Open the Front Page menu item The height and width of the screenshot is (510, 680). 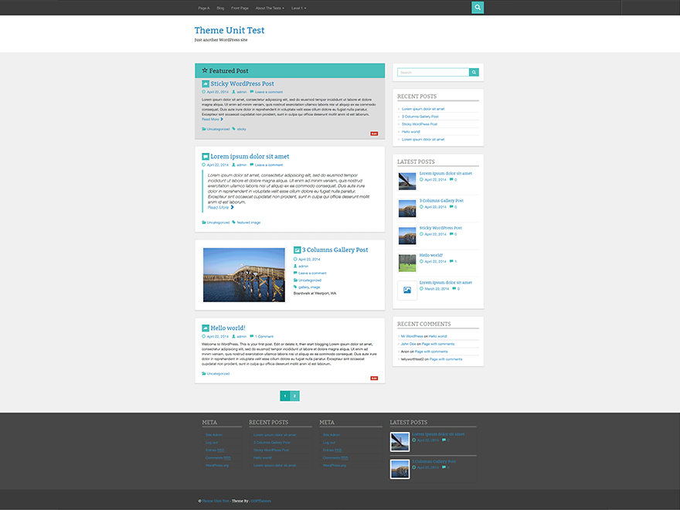click(240, 8)
